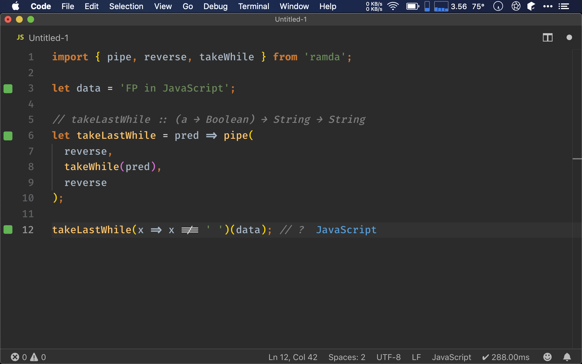The height and width of the screenshot is (364, 582).
Task: Click the unsaved changes dot on the tab bar
Action: [x=569, y=38]
